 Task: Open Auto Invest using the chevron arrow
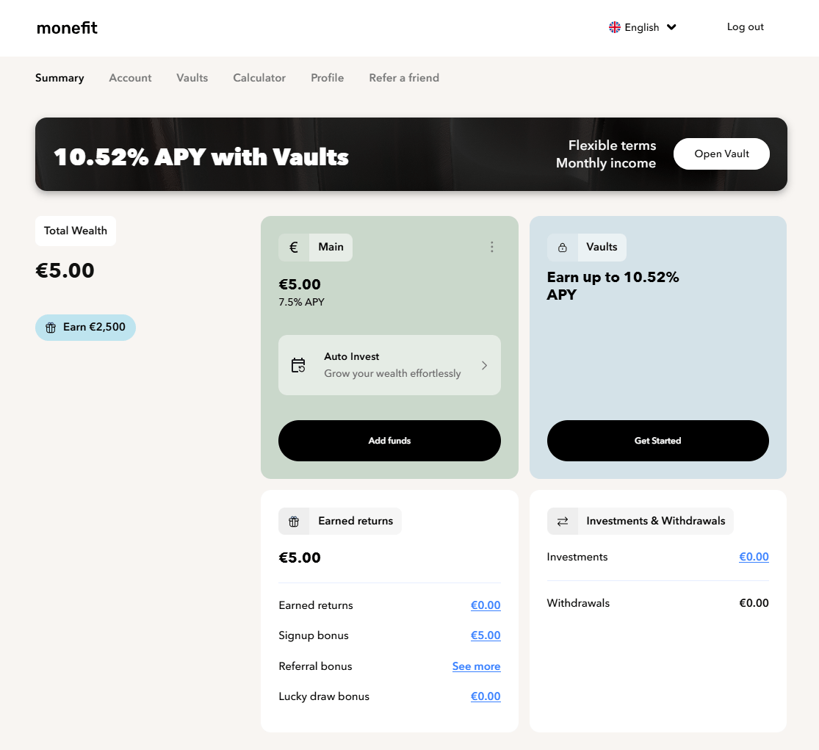(484, 365)
